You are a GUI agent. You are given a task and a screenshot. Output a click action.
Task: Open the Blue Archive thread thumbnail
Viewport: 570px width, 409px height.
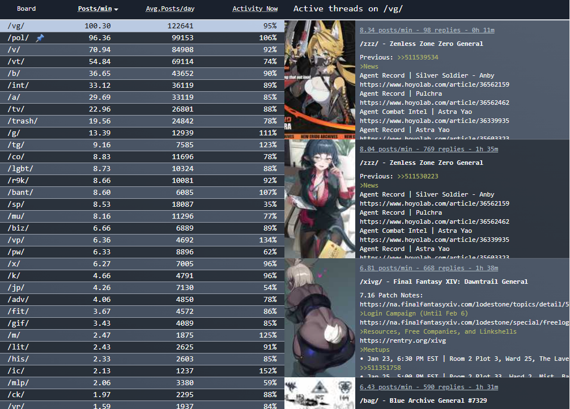coord(320,393)
